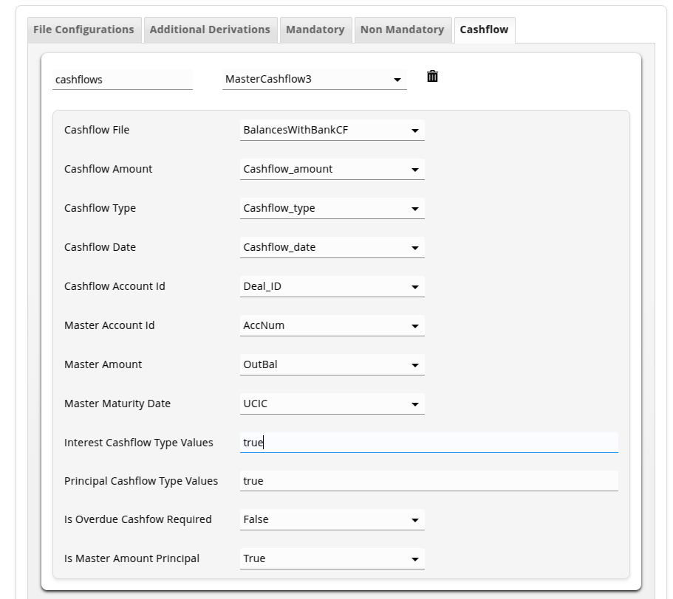The height and width of the screenshot is (599, 673).
Task: Go to Non Mandatory tab
Action: pos(402,30)
